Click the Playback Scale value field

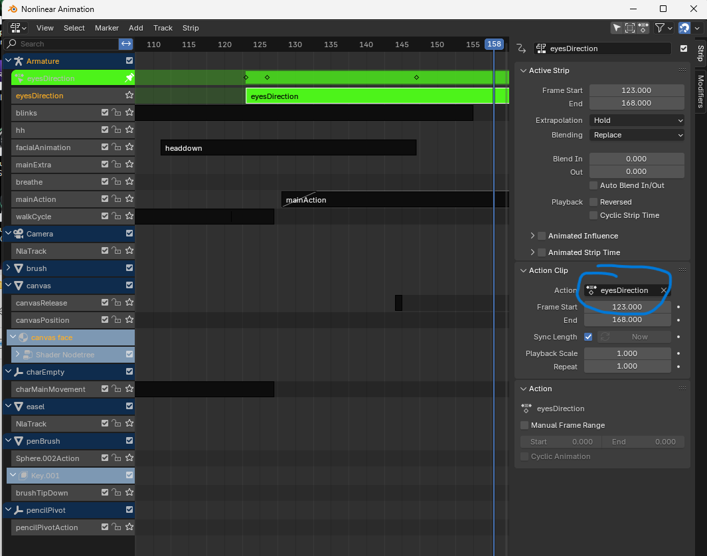tap(627, 353)
